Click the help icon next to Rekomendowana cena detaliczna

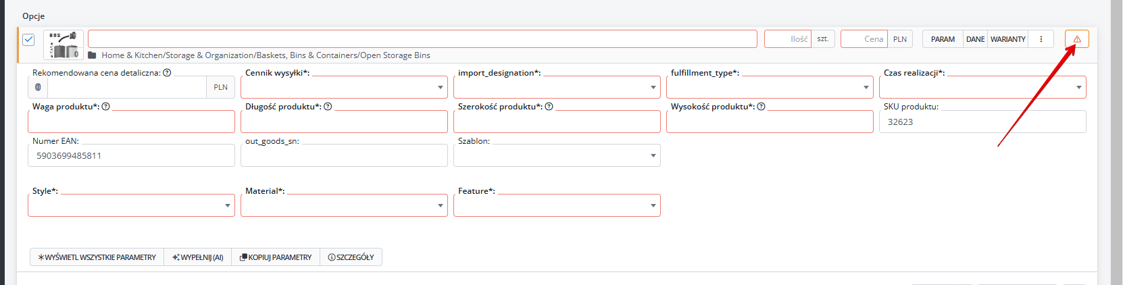(167, 73)
